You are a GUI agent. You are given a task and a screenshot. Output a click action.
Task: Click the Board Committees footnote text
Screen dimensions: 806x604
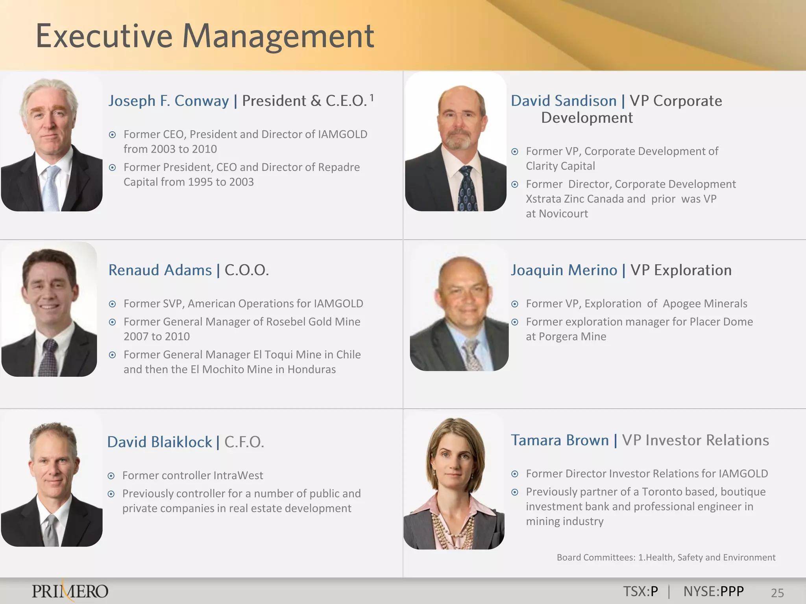pyautogui.click(x=666, y=558)
